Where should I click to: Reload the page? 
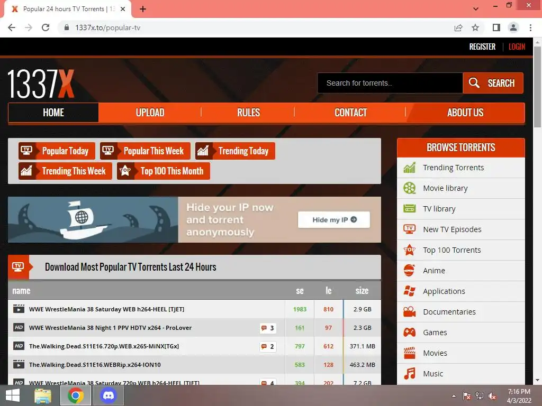46,27
